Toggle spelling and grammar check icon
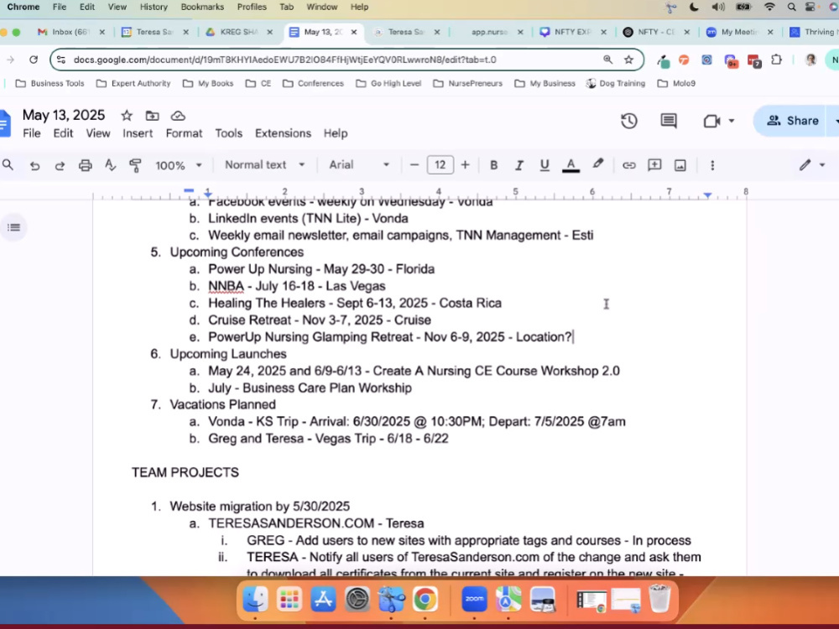839x629 pixels. click(110, 165)
